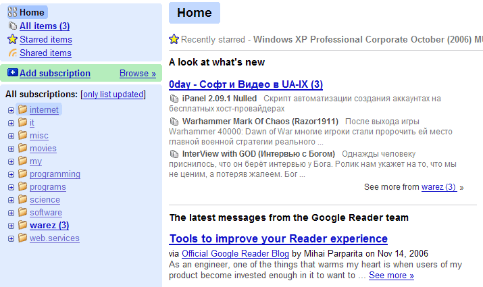This screenshot has width=483, height=287.
Task: Click the programs folder icon
Action: [x=22, y=186]
